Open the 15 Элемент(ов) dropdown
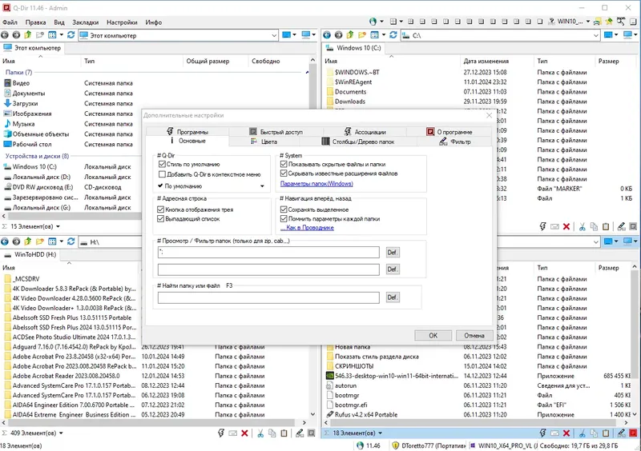The height and width of the screenshot is (451, 641). [x=58, y=226]
